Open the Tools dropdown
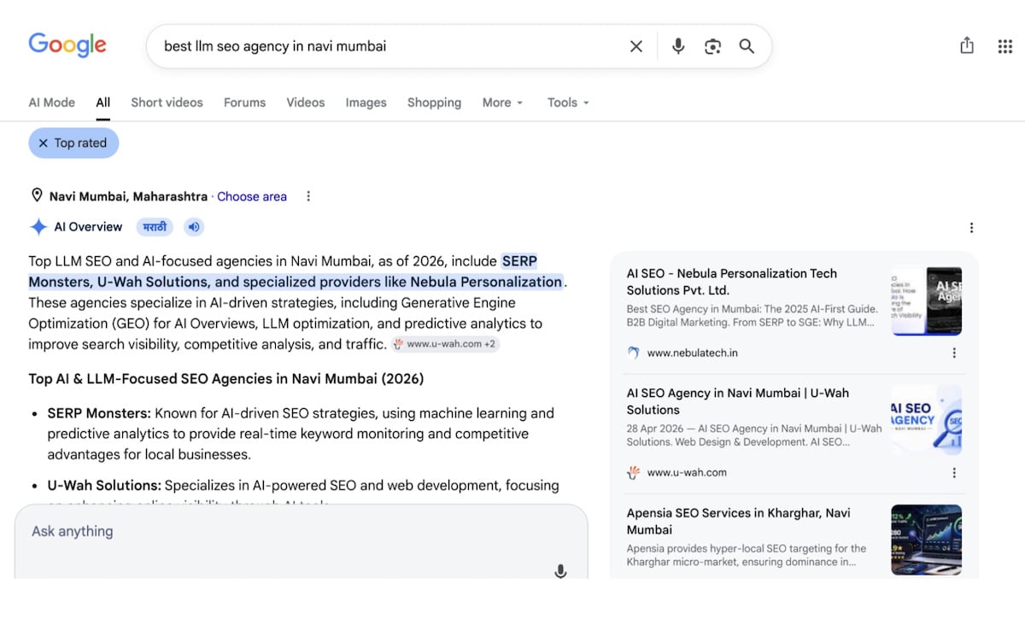Image resolution: width=1025 pixels, height=619 pixels. tap(568, 102)
